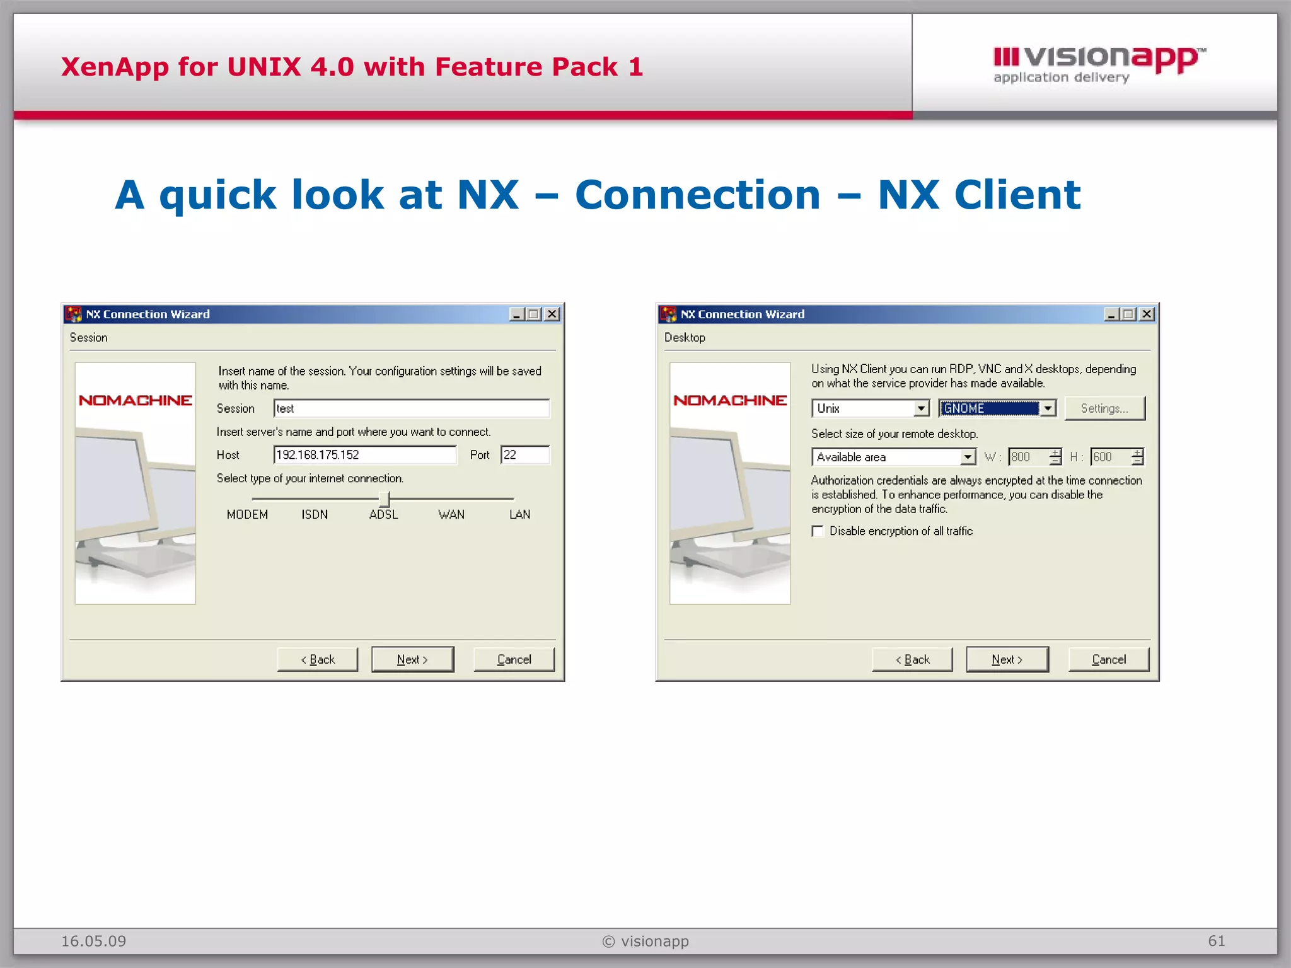Click NX app icon in Session wizard title bar

(x=73, y=314)
